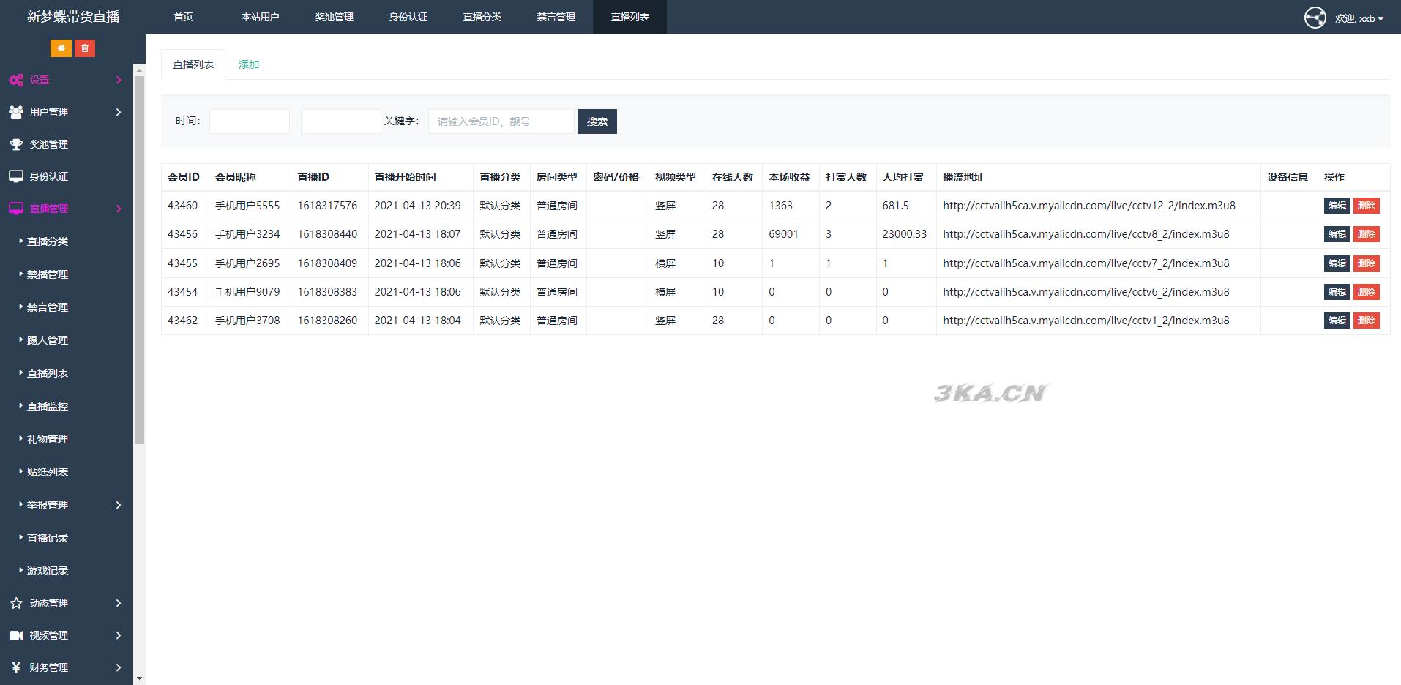Screen dimensions: 1401x685
Task: Delete the row for member 43455
Action: (x=1366, y=263)
